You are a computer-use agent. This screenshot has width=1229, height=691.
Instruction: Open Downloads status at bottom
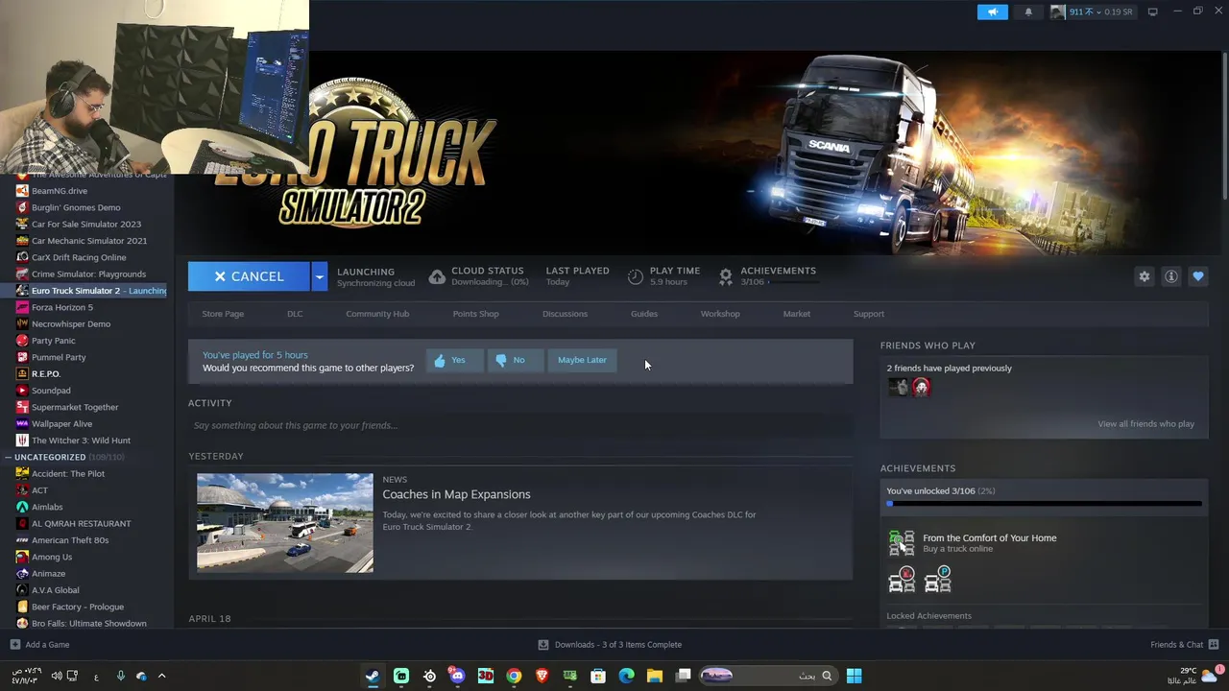pos(610,645)
